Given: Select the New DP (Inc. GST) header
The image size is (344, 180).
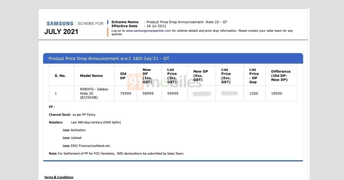Looking at the screenshot, I should click(147, 76).
